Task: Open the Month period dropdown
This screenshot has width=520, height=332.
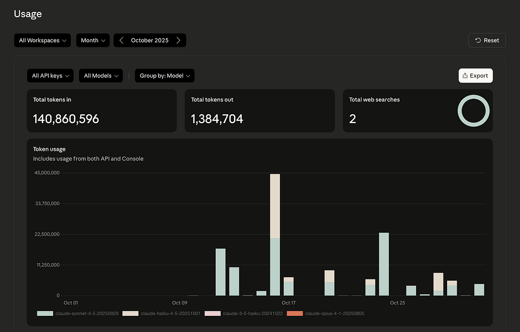Action: (x=93, y=41)
